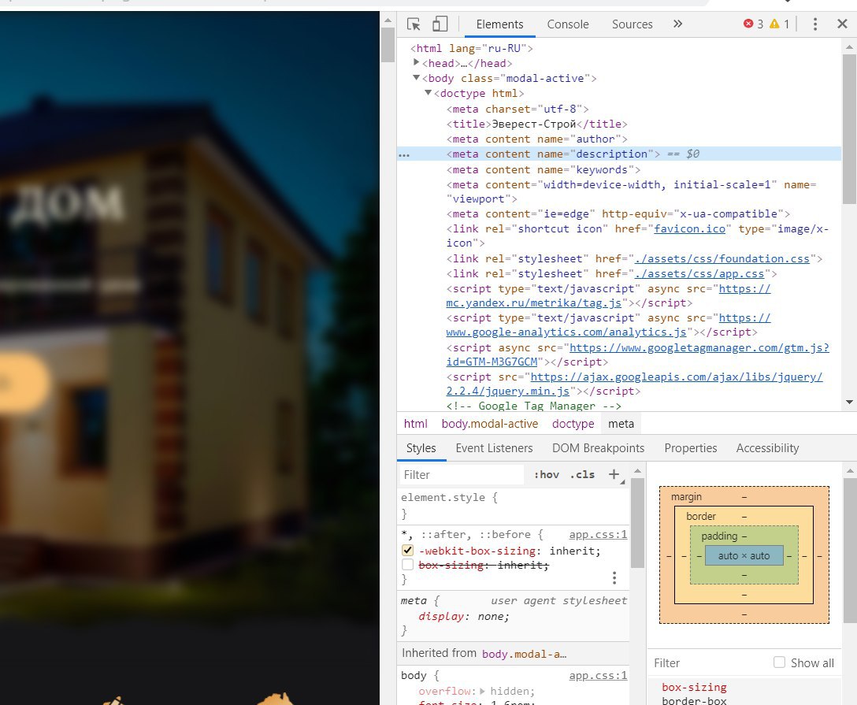This screenshot has height=705, width=857.
Task: Open the DOM Breakpoints tab
Action: [x=598, y=448]
